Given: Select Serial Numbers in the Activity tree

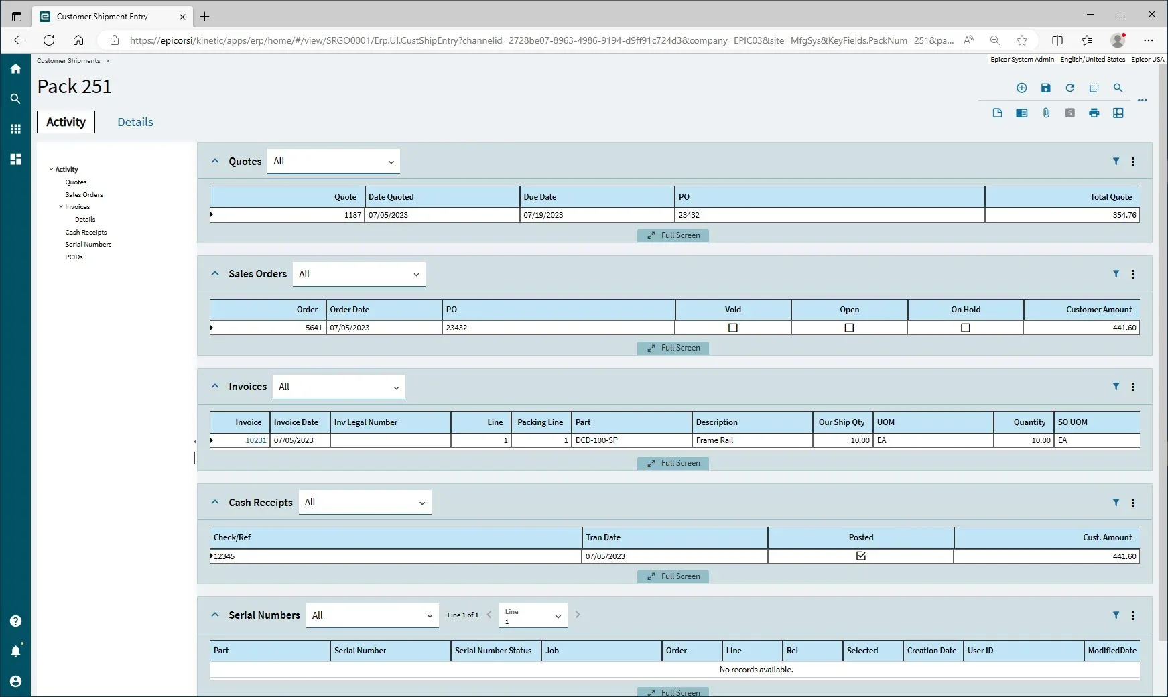Looking at the screenshot, I should click(88, 245).
